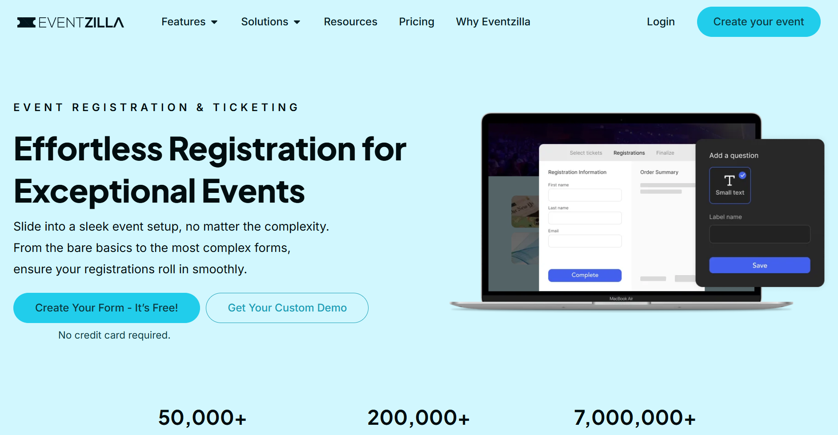Save the new question
The height and width of the screenshot is (435, 838).
tap(759, 265)
